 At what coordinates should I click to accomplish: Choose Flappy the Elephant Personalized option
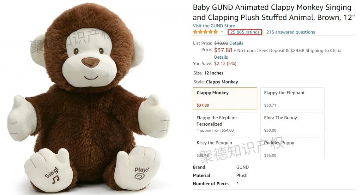coord(225,124)
